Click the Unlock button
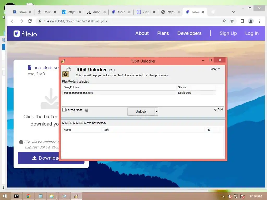267x200 pixels. point(141,111)
